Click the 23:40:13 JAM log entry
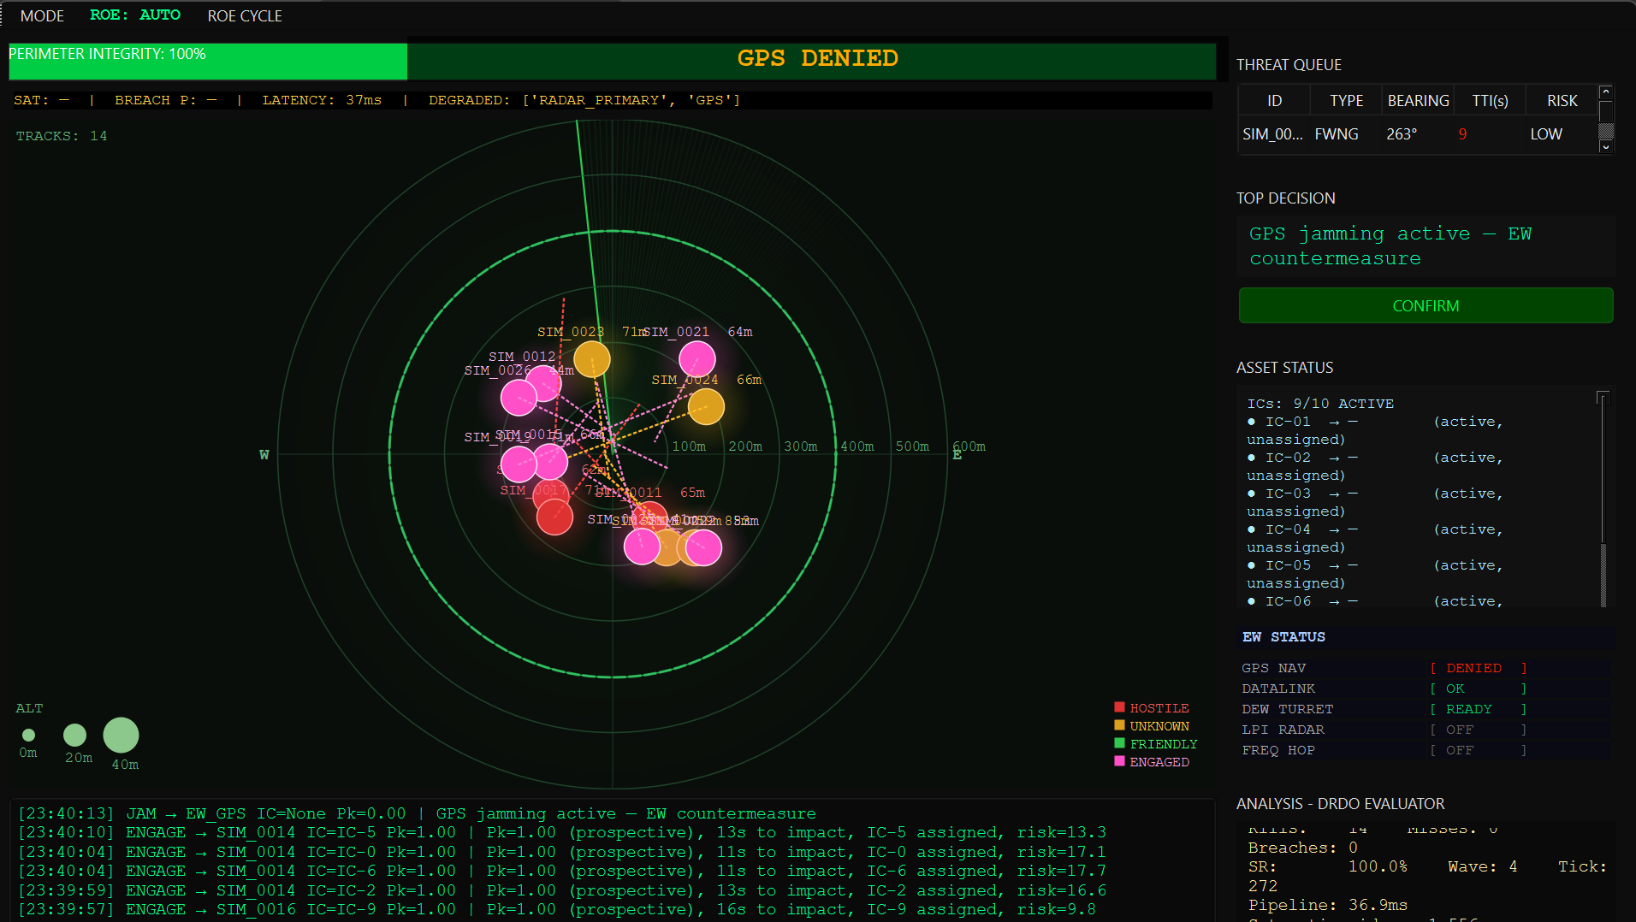1636x922 pixels. pos(417,813)
